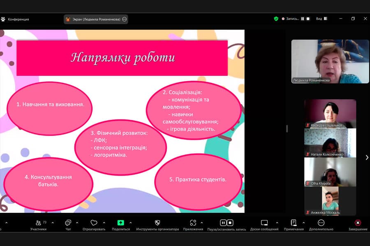Open the View (Вид) layout menu
This screenshot has width=370, height=246.
(x=321, y=18)
